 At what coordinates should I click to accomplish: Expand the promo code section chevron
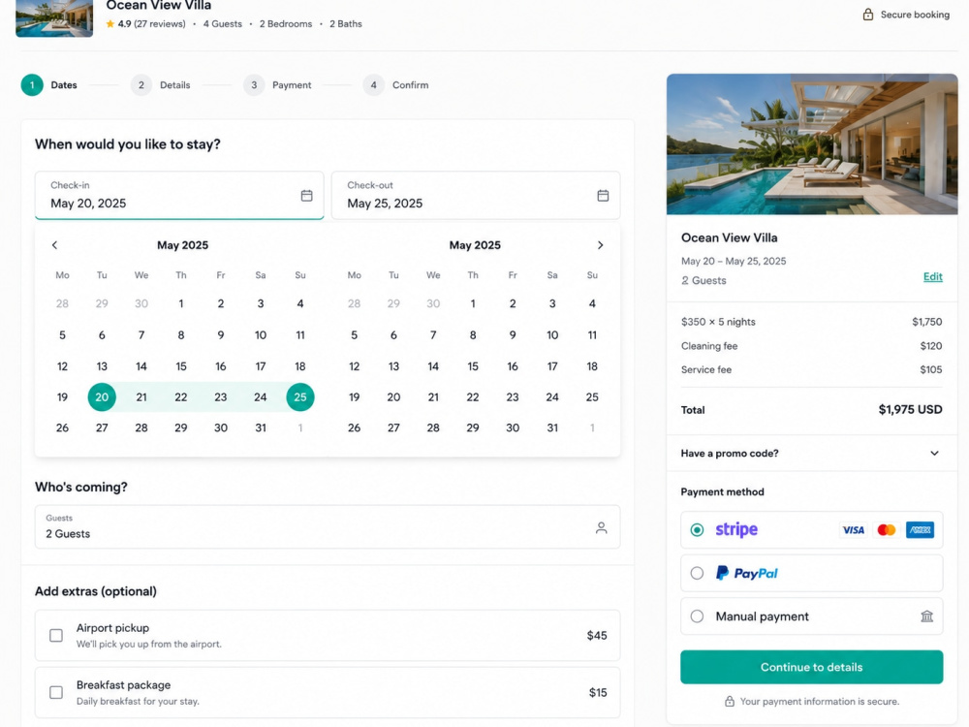(x=934, y=453)
